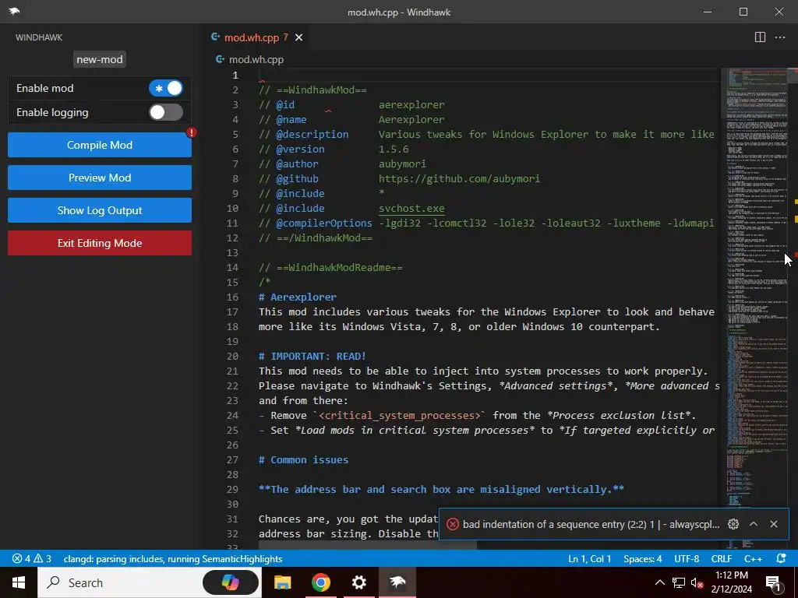The width and height of the screenshot is (798, 598).
Task: Open the Windows notification center icon
Action: (774, 582)
